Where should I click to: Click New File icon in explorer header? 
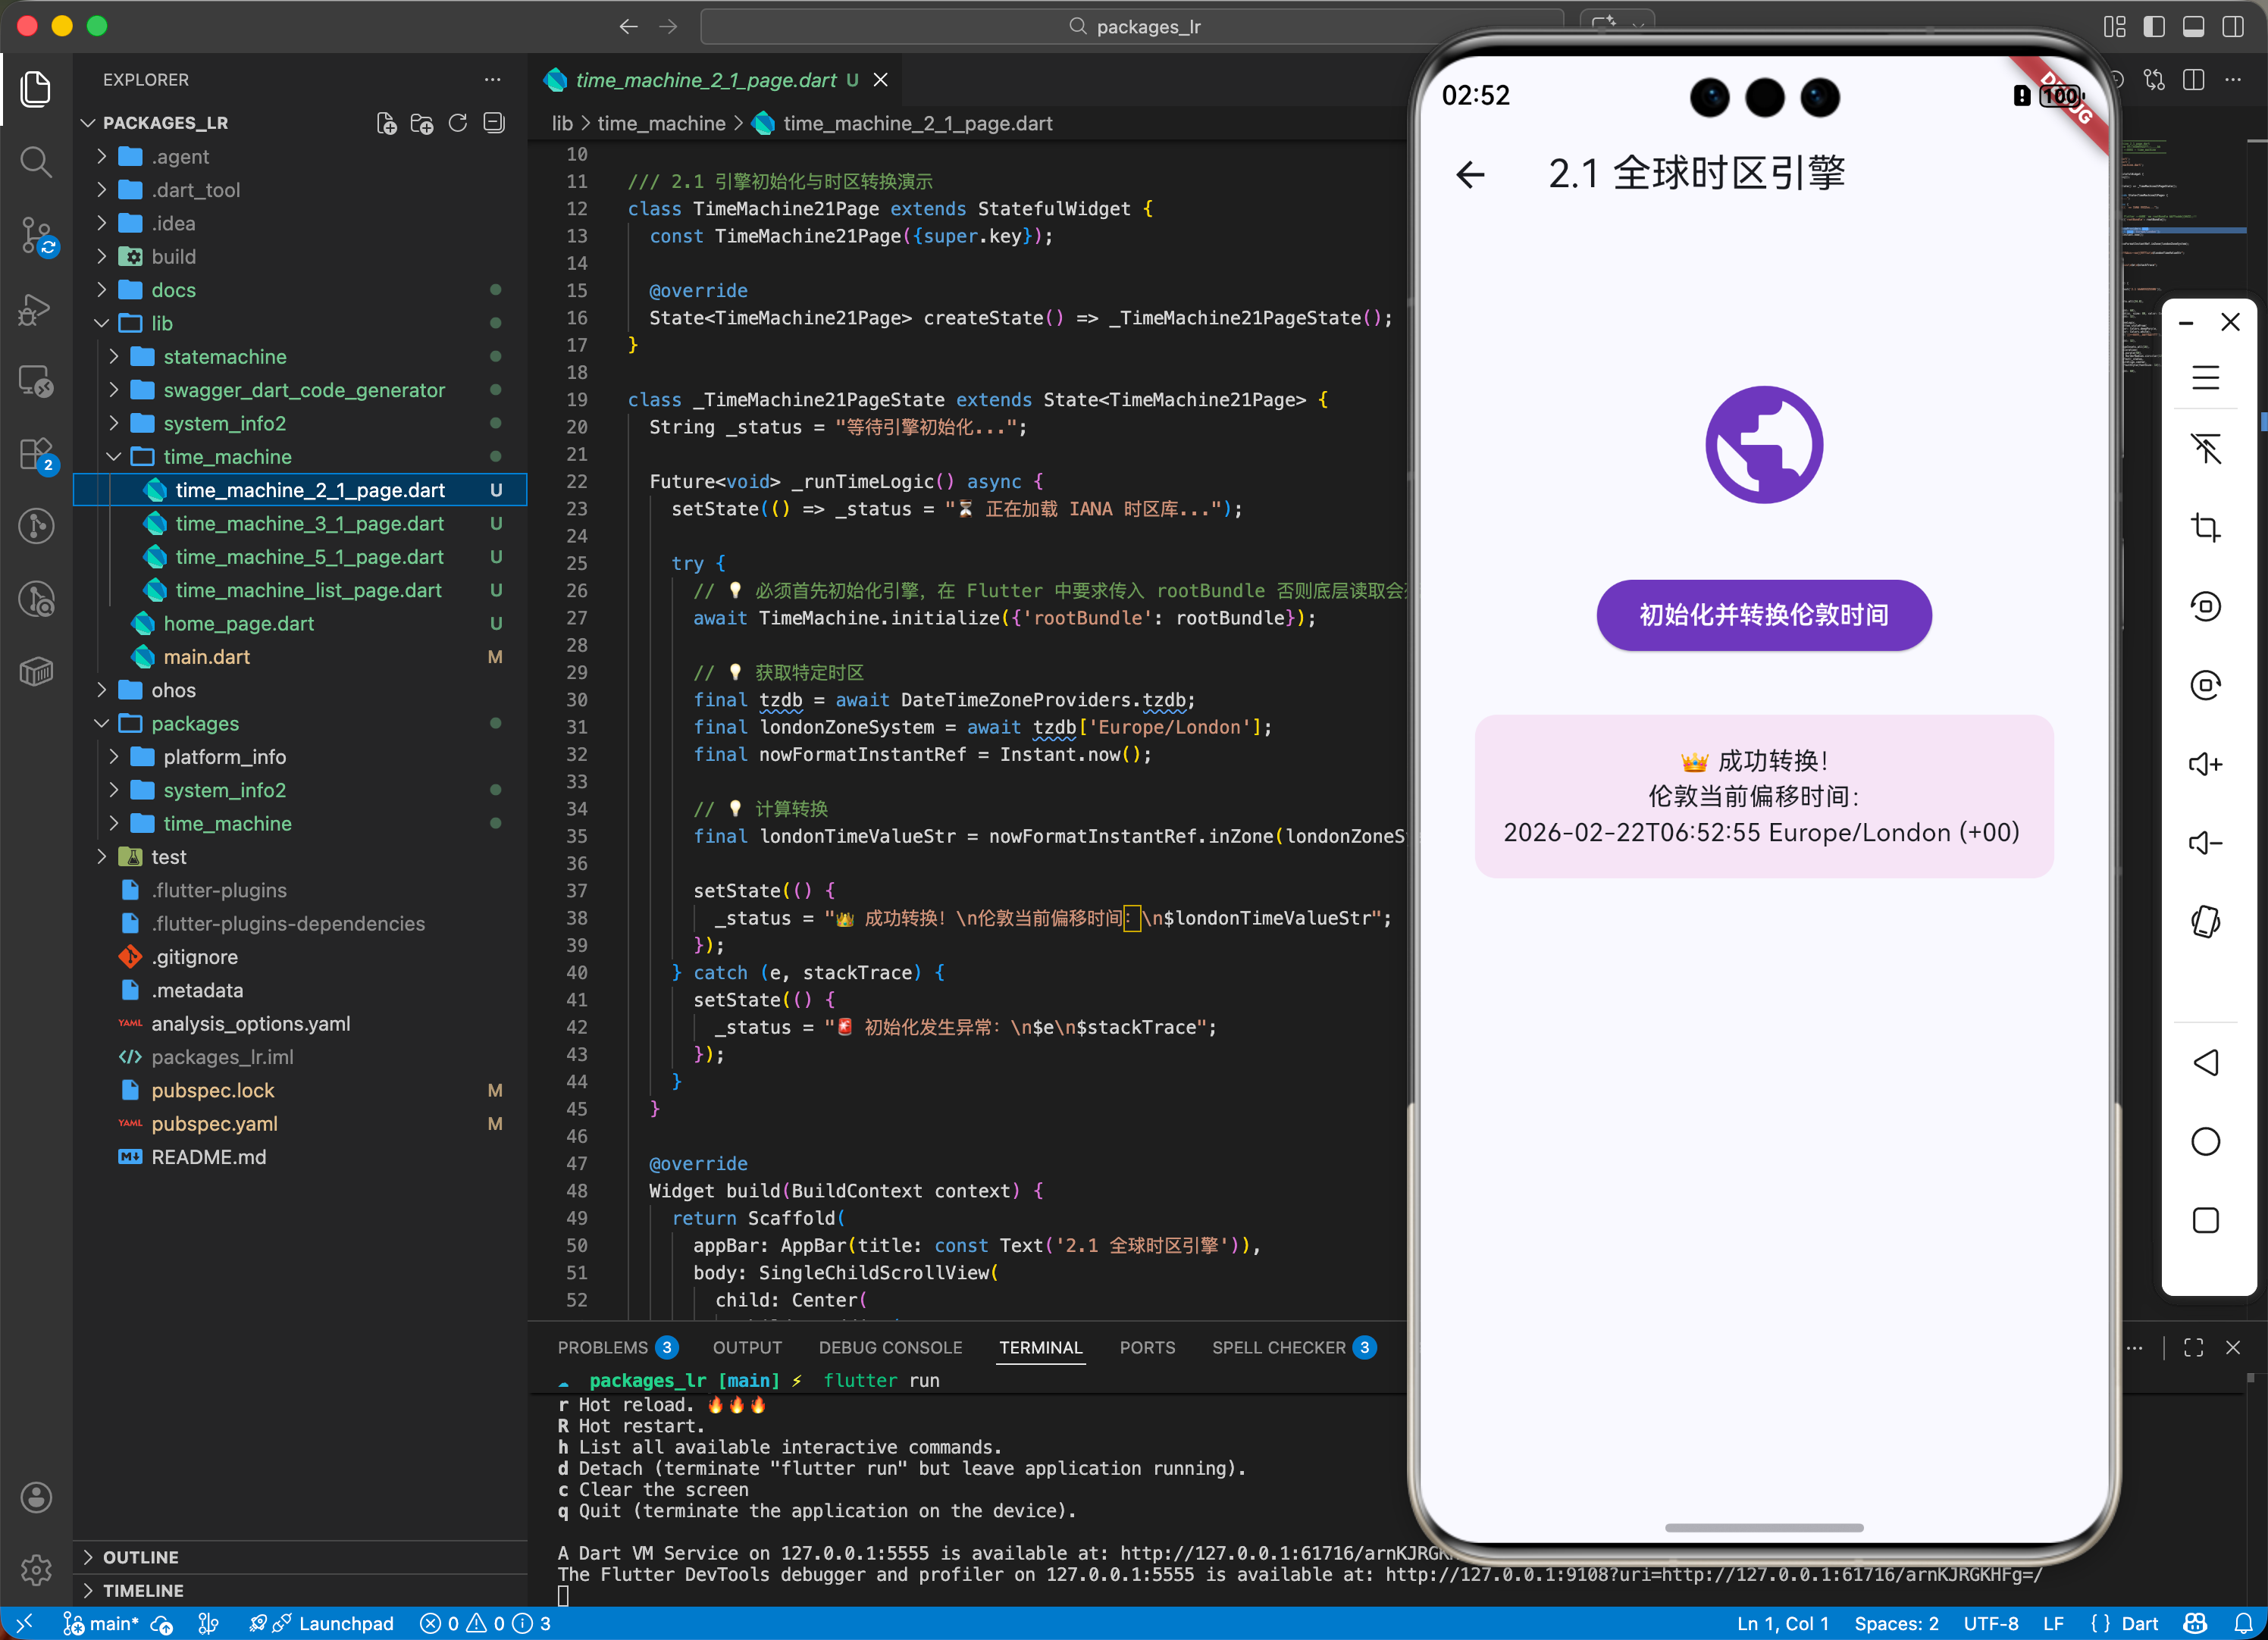coord(386,123)
